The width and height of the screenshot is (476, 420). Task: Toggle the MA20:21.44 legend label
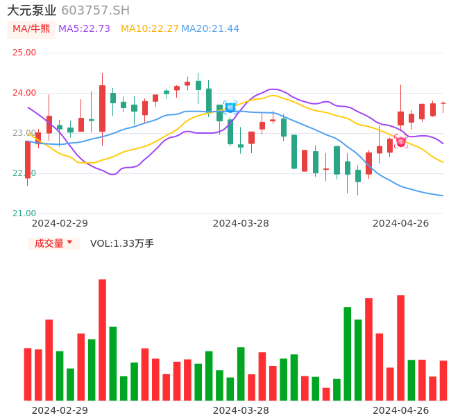click(x=210, y=28)
